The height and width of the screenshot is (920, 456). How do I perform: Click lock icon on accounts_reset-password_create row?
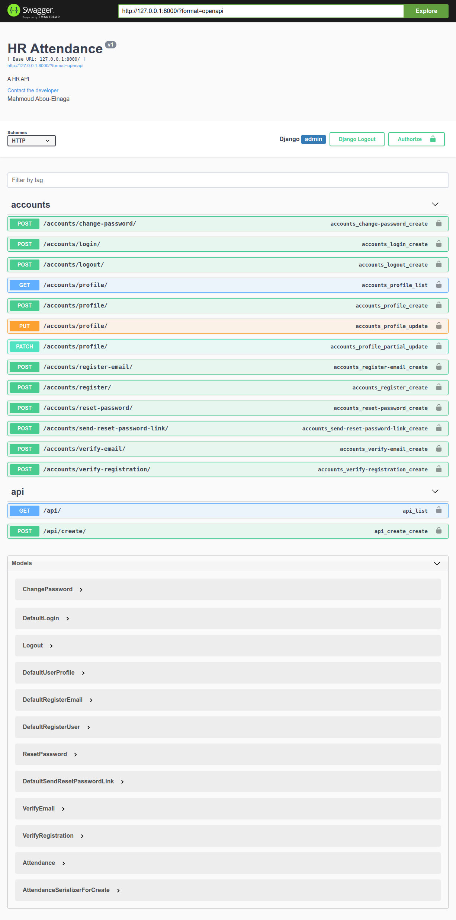click(x=439, y=408)
